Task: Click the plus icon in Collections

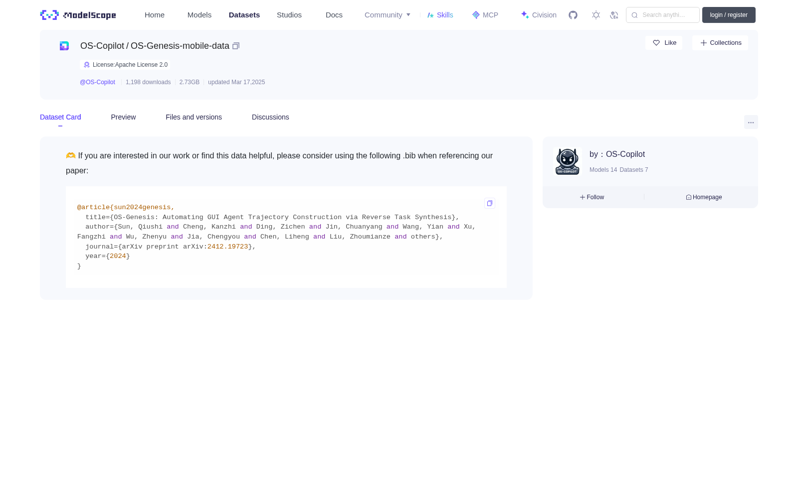Action: tap(704, 43)
